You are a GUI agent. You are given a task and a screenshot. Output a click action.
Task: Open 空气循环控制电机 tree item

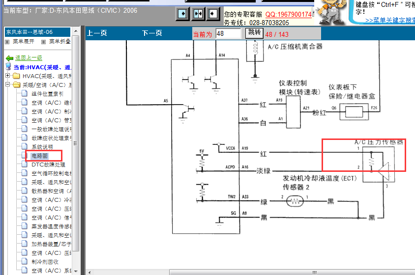click(x=51, y=173)
